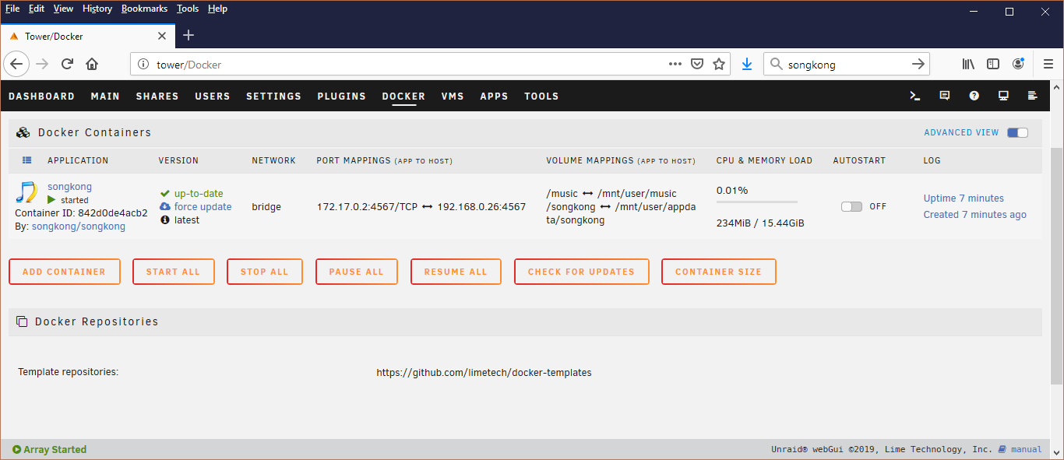Switch to the Plugins tab
Image resolution: width=1064 pixels, height=460 pixels.
[341, 97]
